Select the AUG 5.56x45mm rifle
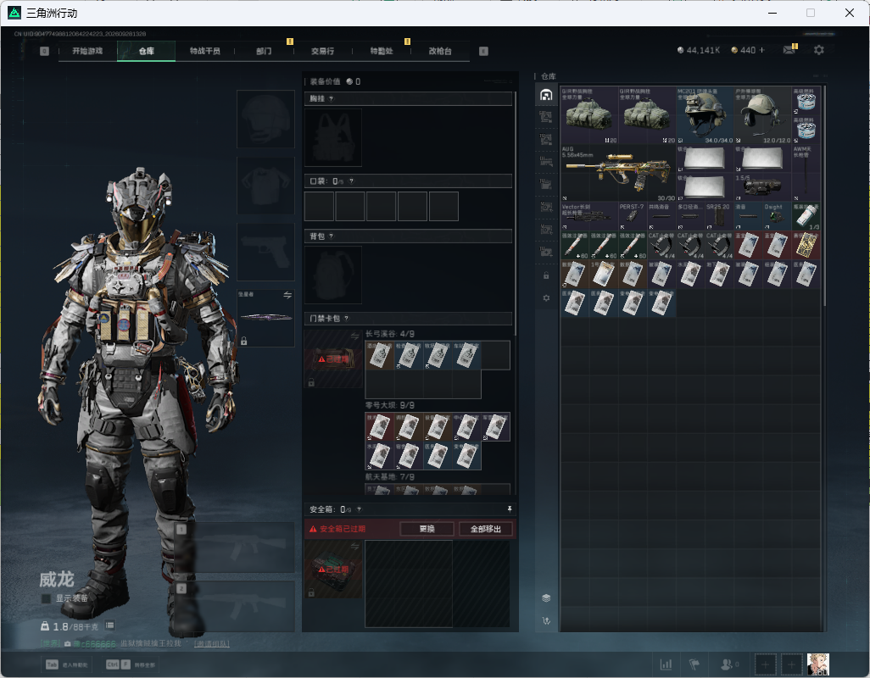Image resolution: width=870 pixels, height=678 pixels. pos(618,173)
